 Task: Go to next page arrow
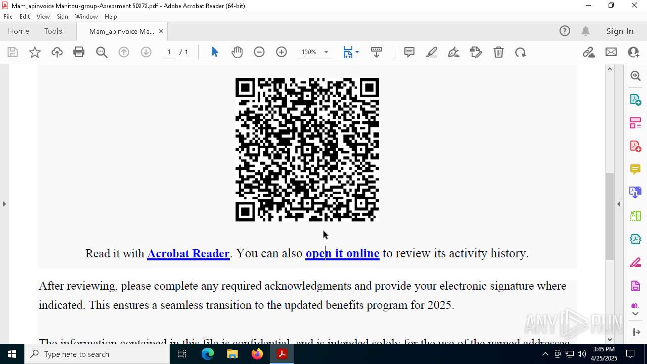146,52
